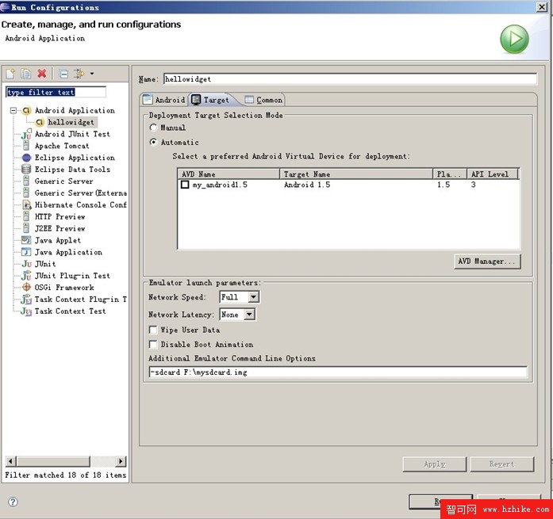Click the J2EE Preview icon
Screen dimensions: 553x519
click(26, 228)
